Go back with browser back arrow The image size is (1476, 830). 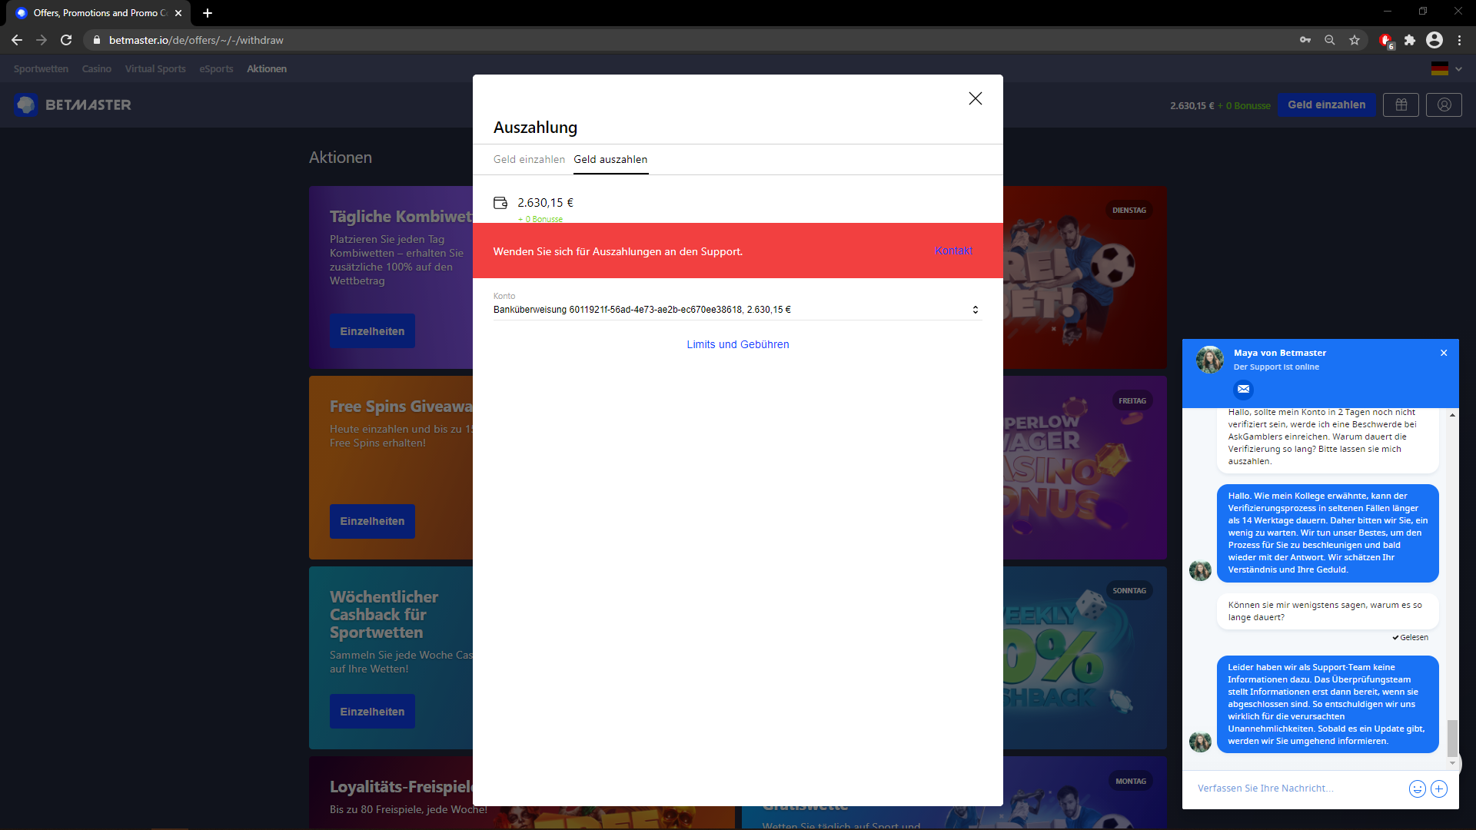[17, 40]
